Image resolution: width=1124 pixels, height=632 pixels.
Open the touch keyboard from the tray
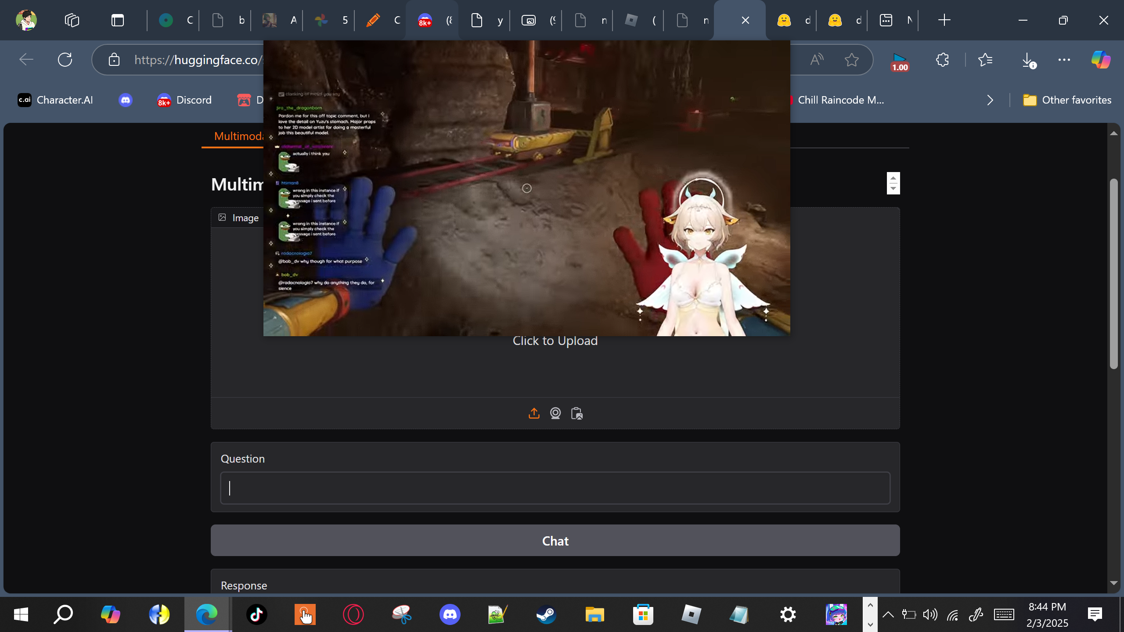coord(1004,614)
